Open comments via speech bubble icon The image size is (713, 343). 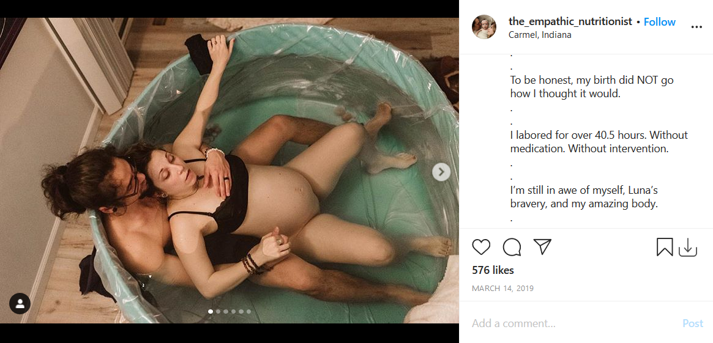pyautogui.click(x=512, y=246)
